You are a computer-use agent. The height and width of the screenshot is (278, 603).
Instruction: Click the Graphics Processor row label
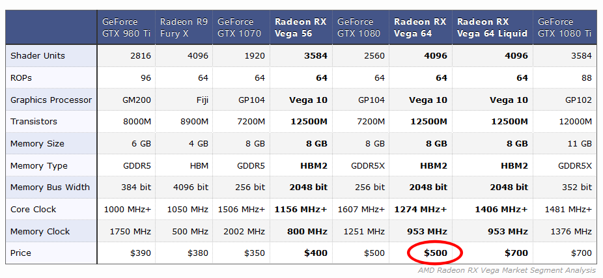tap(51, 100)
